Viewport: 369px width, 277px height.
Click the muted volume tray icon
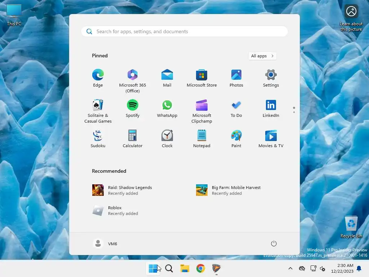click(323, 268)
